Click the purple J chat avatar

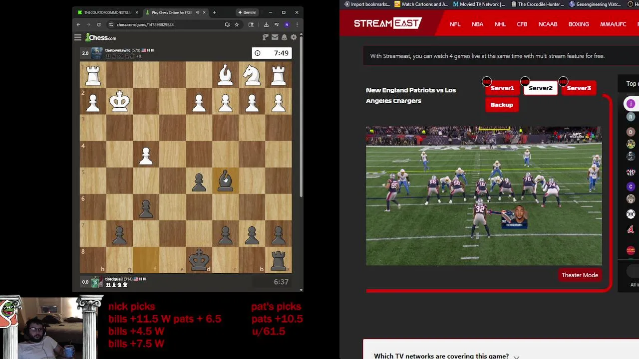click(x=631, y=104)
